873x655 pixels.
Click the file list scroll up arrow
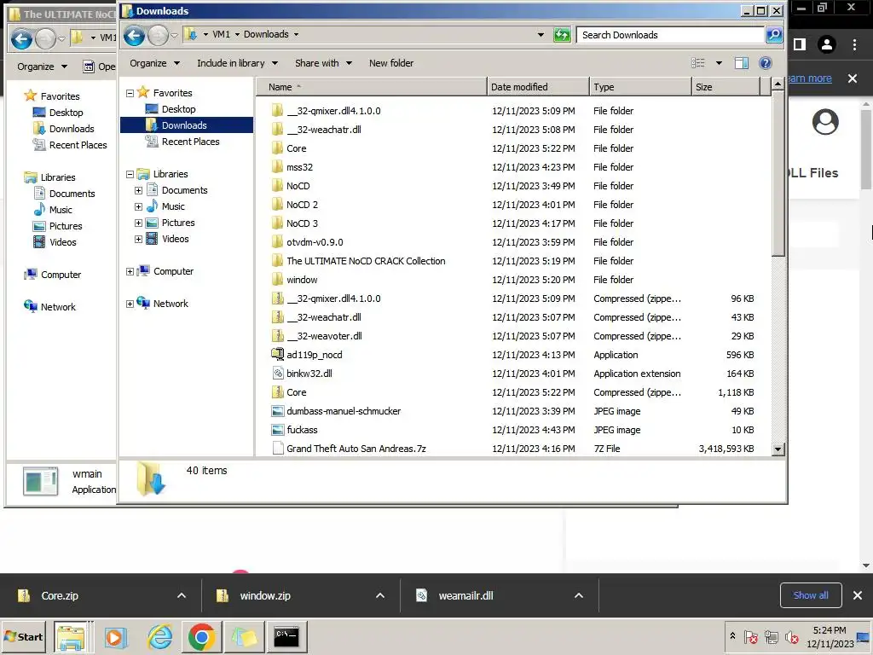pos(778,84)
